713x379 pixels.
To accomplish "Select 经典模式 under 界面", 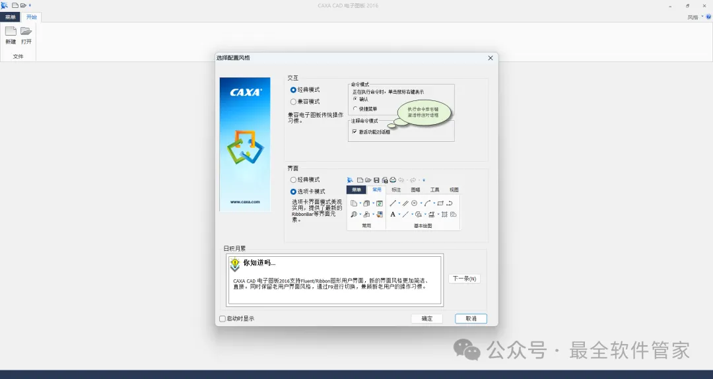I will point(305,180).
